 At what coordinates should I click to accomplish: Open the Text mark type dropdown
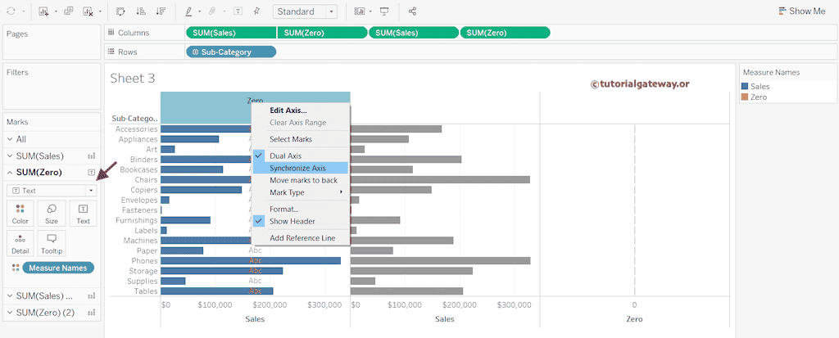click(x=52, y=190)
